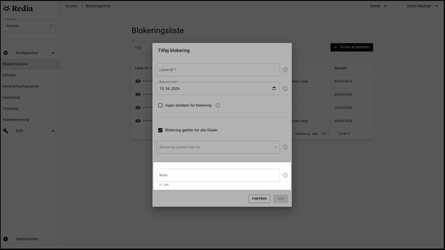Focus the Blokeret indtil date field
445x250 pixels.
point(218,89)
